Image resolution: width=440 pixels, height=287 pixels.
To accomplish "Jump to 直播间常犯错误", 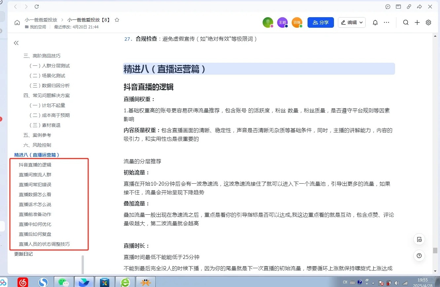I will pyautogui.click(x=35, y=185).
